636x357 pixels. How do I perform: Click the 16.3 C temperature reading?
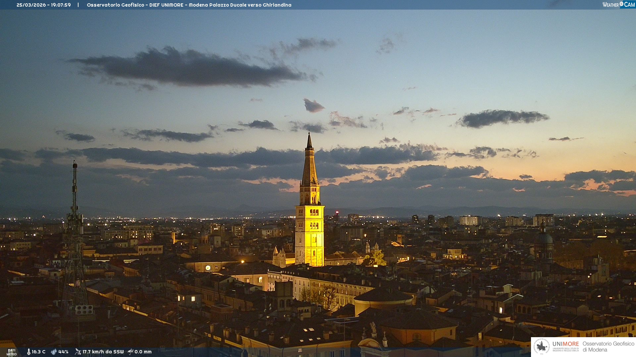coord(38,352)
